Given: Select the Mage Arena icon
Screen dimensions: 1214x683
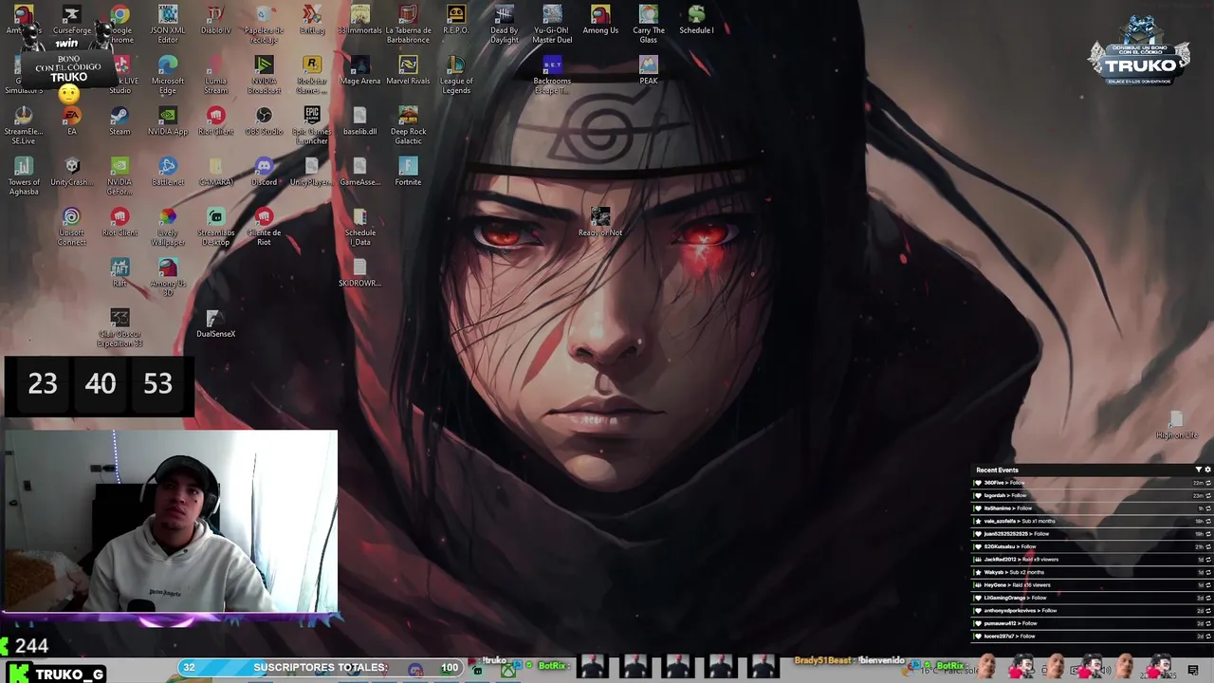Looking at the screenshot, I should 359,70.
